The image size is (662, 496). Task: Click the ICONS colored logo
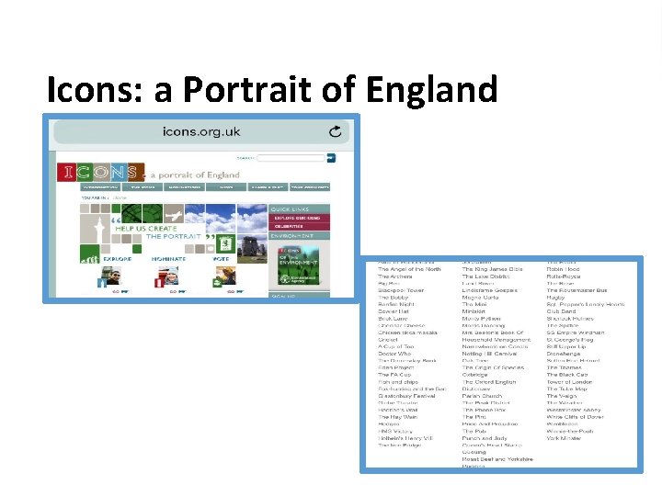click(101, 172)
